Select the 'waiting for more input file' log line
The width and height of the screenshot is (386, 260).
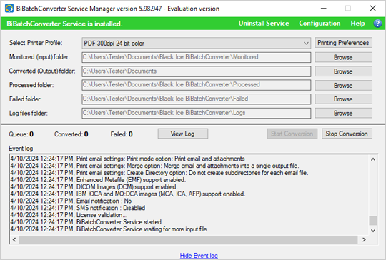coord(109,229)
